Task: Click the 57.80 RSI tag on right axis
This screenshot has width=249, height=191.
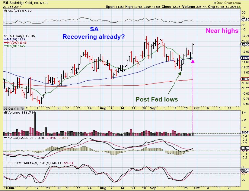Action: click(x=245, y=20)
